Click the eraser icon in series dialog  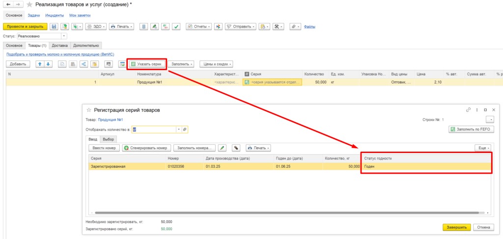[x=236, y=148]
